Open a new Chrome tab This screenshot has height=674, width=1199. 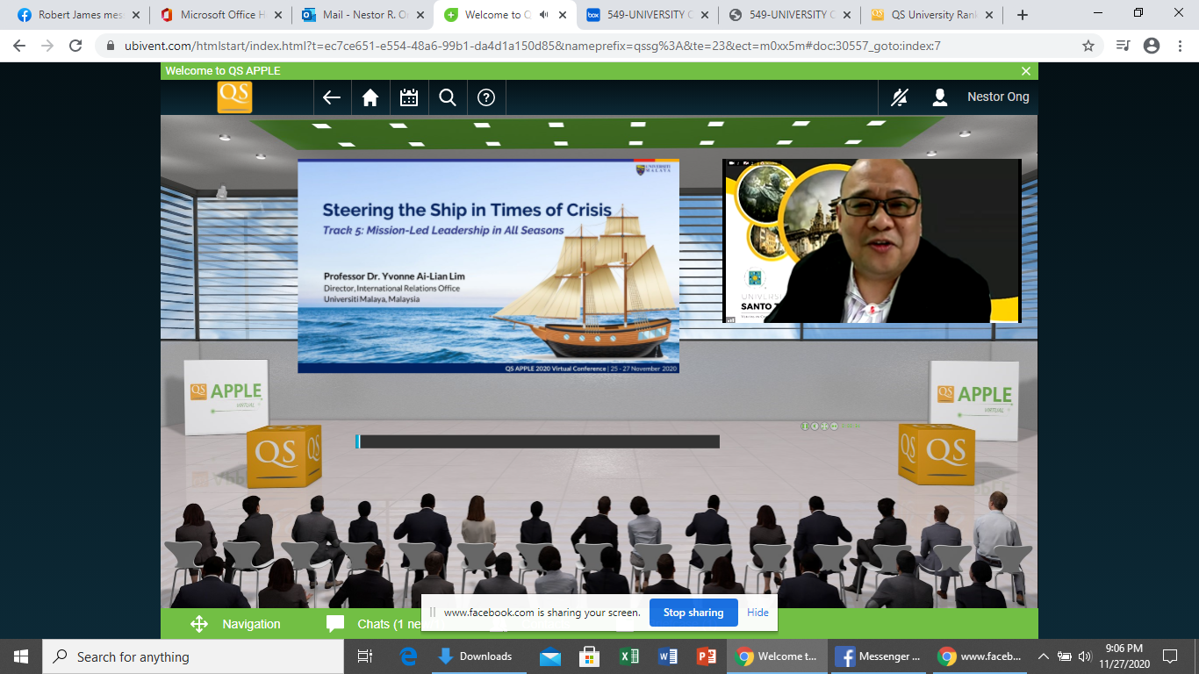point(1022,15)
